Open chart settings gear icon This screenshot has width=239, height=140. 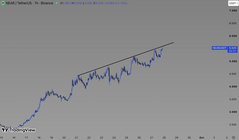click(233, 138)
